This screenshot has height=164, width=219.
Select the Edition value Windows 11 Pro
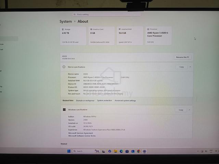90,117
